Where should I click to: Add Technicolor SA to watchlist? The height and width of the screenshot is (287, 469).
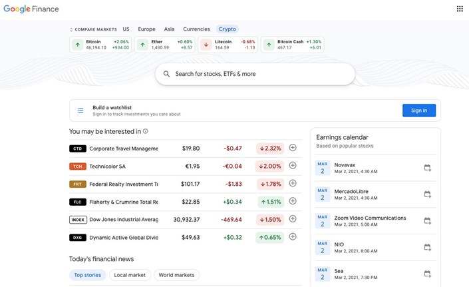click(293, 166)
